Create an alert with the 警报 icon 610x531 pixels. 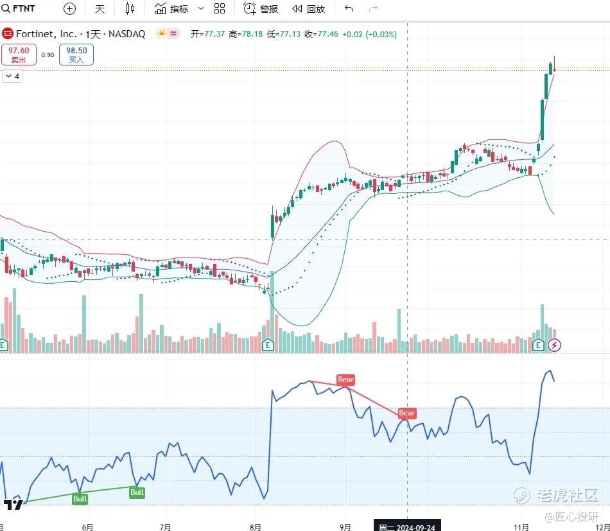click(261, 9)
